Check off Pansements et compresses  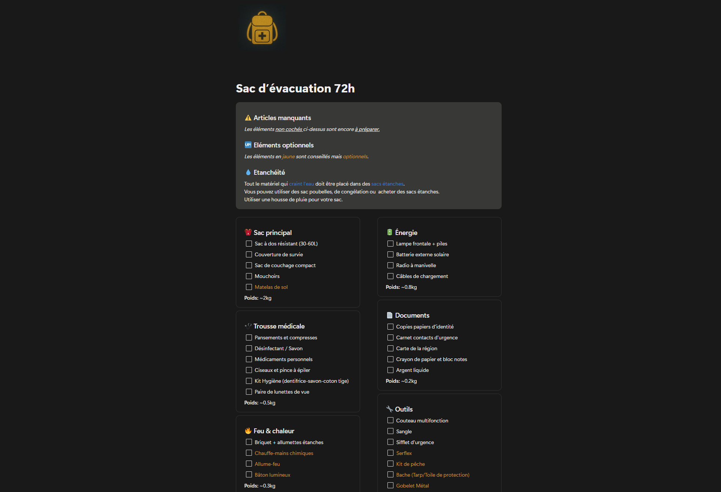click(249, 337)
